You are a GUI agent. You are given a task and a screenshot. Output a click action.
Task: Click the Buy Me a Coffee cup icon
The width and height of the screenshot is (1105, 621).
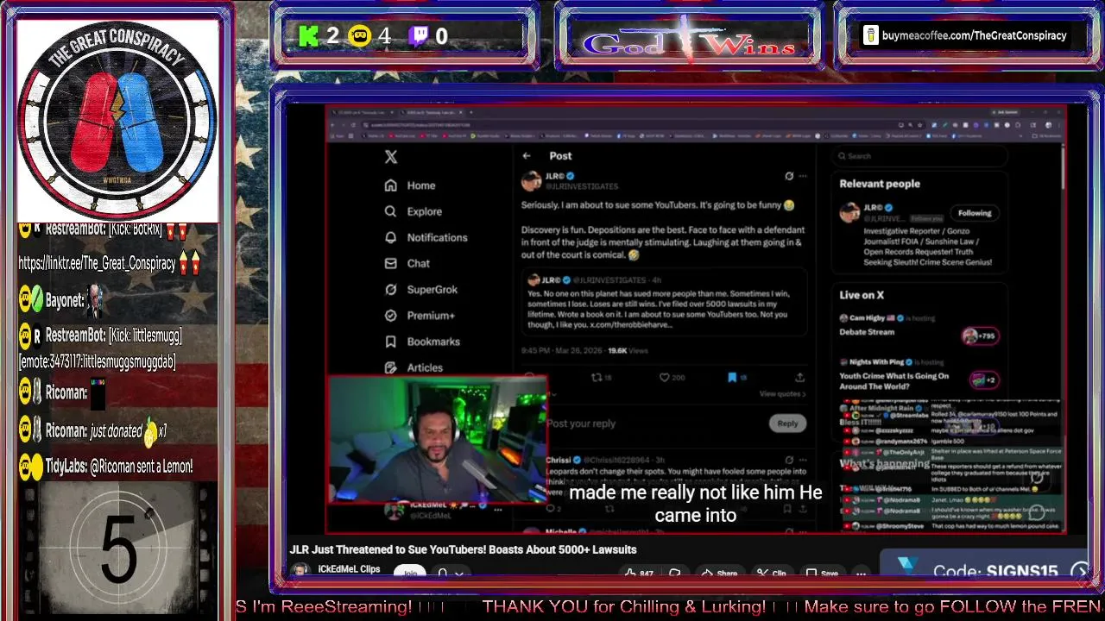click(870, 35)
